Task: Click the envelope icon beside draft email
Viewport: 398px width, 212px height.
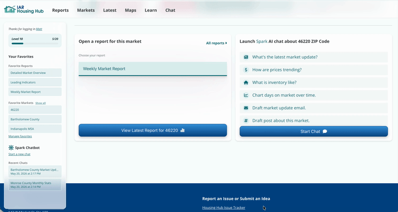Action: (246, 108)
